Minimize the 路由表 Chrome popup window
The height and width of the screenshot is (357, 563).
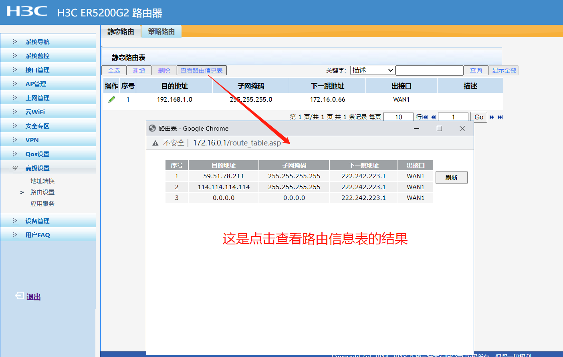[417, 128]
